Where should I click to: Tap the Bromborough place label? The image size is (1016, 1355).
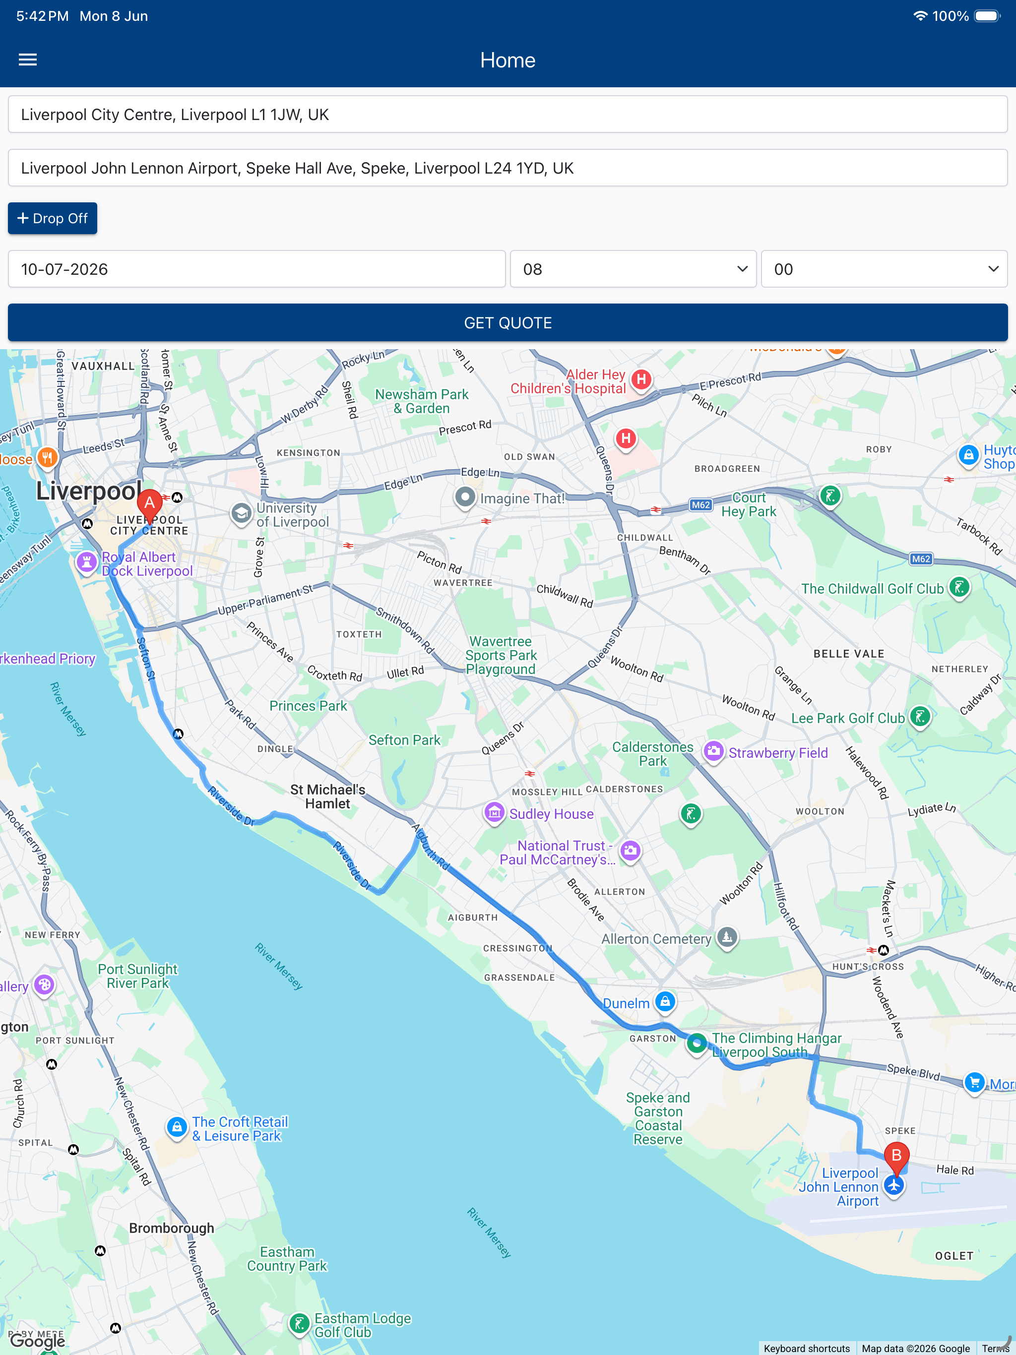pos(172,1228)
